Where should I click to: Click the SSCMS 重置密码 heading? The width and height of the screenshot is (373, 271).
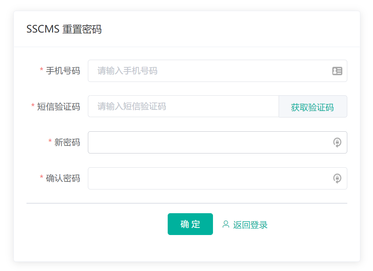[64, 29]
